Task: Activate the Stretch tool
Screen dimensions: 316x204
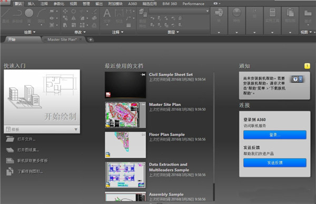Action: click(65, 25)
